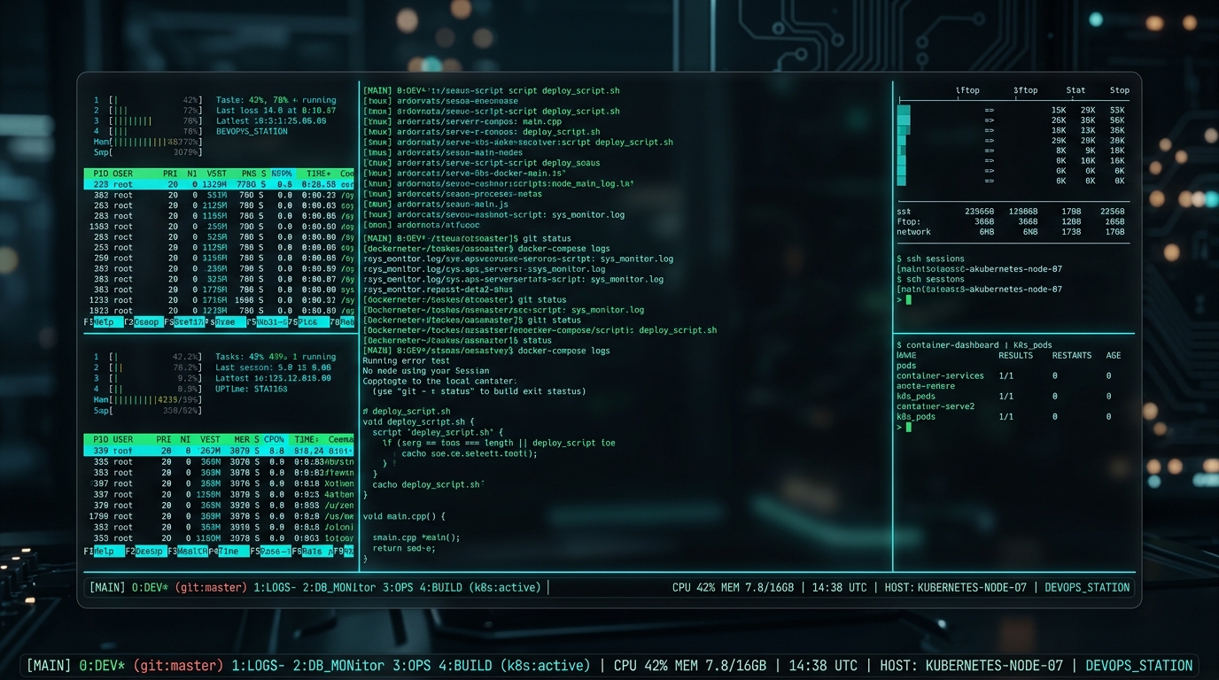Click F1 Help in the lower process monitor
The height and width of the screenshot is (680, 1219).
pyautogui.click(x=105, y=551)
